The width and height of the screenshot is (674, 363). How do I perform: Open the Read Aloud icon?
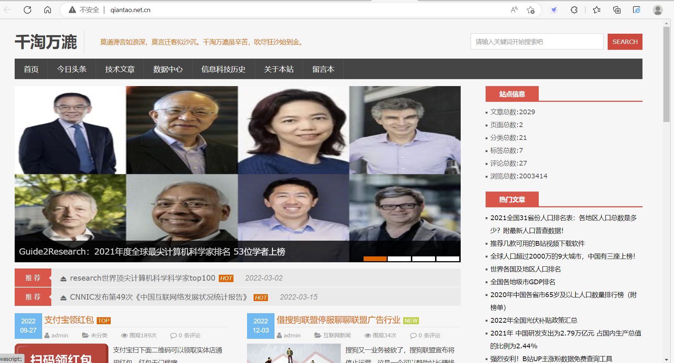[x=514, y=10]
